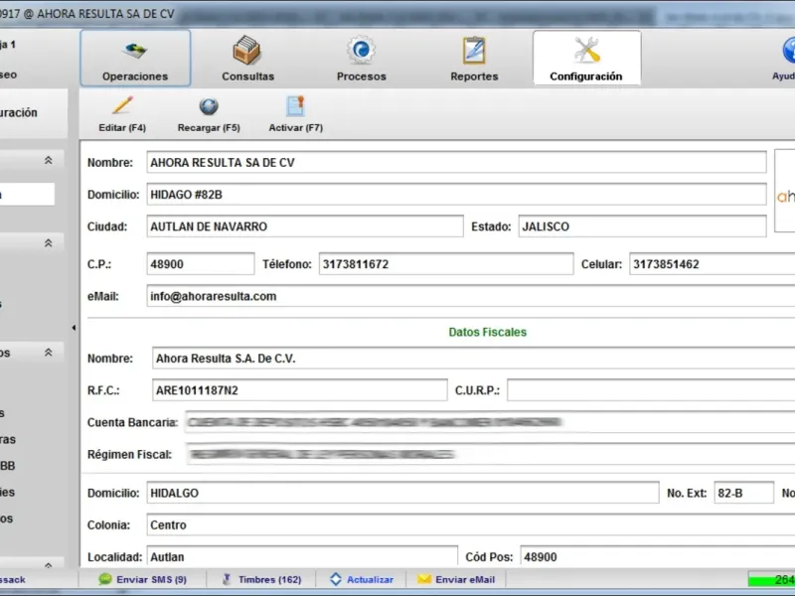The width and height of the screenshot is (795, 596).
Task: Click the Cuenta Bancaria field
Action: click(x=490, y=422)
